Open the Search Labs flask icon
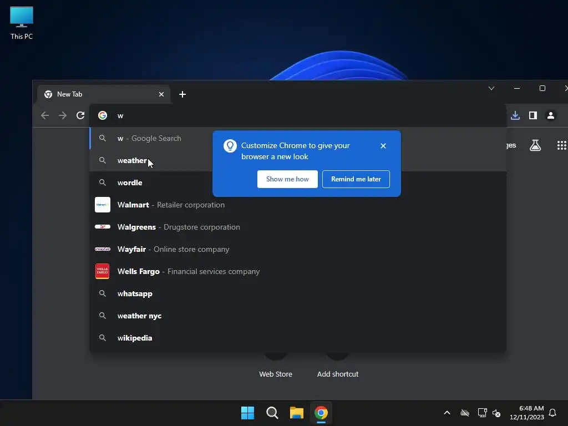This screenshot has width=568, height=426. [x=535, y=145]
